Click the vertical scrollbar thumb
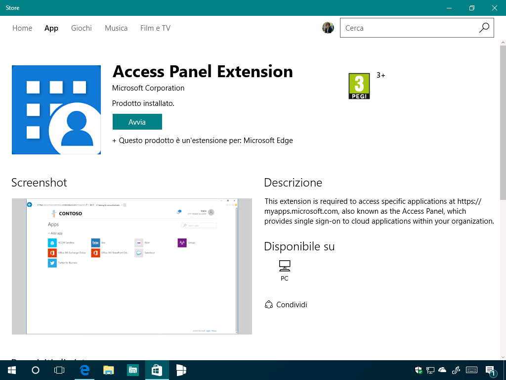Viewport: 506px width, 380px height. 503,123
